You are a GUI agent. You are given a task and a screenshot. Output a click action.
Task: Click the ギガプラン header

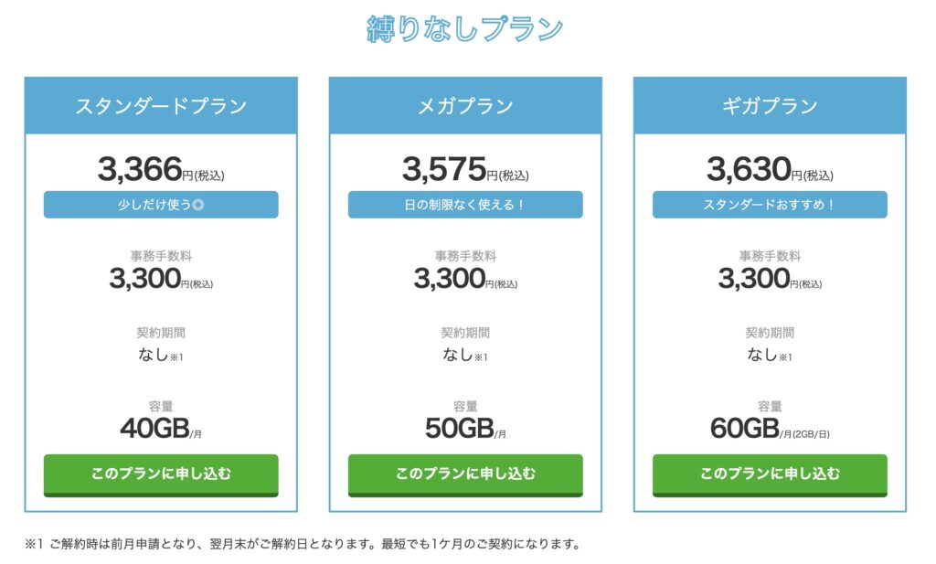coord(770,106)
